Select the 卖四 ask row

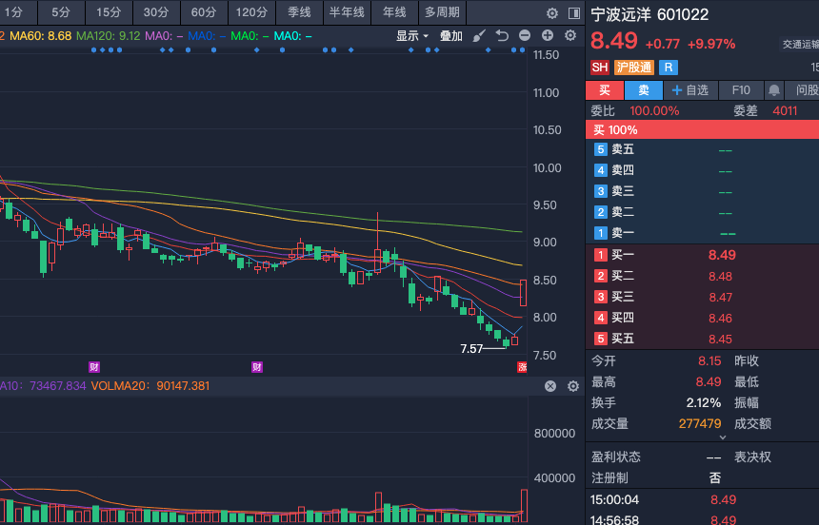702,170
